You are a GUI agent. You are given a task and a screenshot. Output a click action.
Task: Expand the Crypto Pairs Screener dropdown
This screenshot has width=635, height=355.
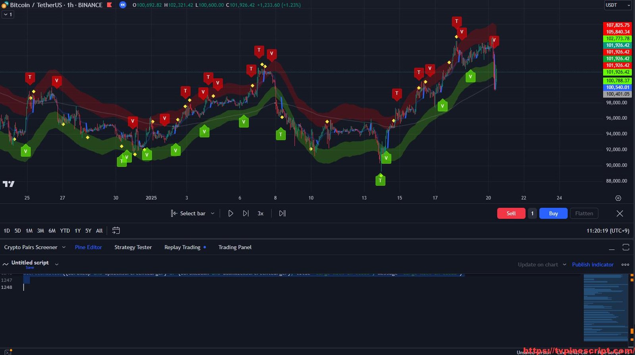[x=64, y=247]
